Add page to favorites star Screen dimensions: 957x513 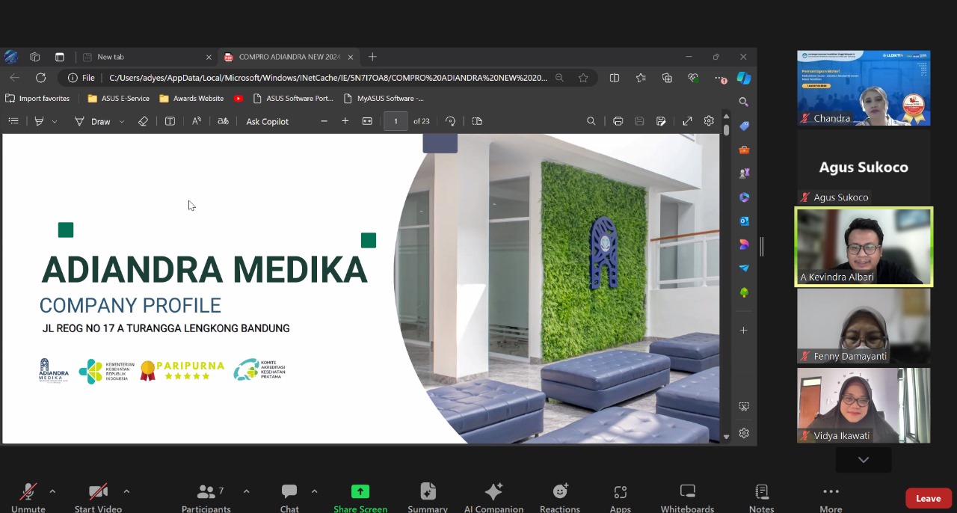point(582,78)
